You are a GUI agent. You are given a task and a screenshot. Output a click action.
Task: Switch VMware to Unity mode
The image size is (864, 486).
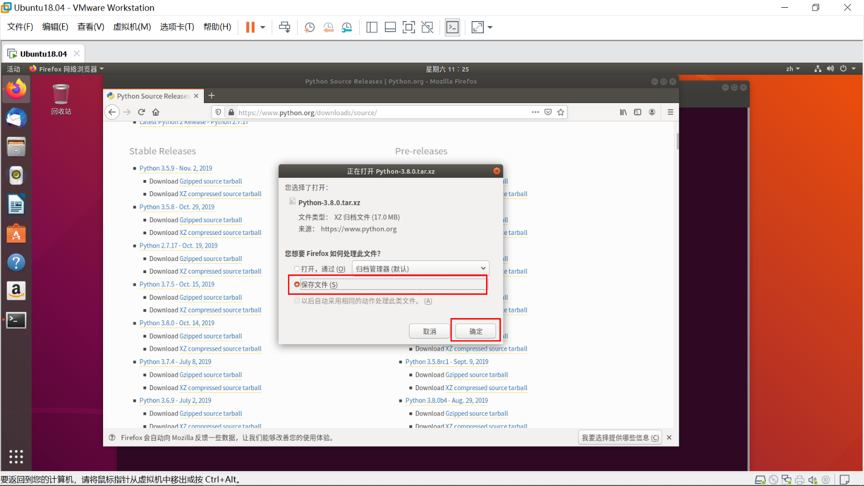pyautogui.click(x=427, y=27)
